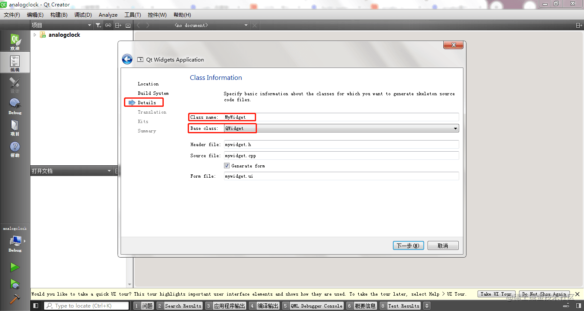The height and width of the screenshot is (311, 584).
Task: Focus the Type to locate search box
Action: pyautogui.click(x=86, y=306)
